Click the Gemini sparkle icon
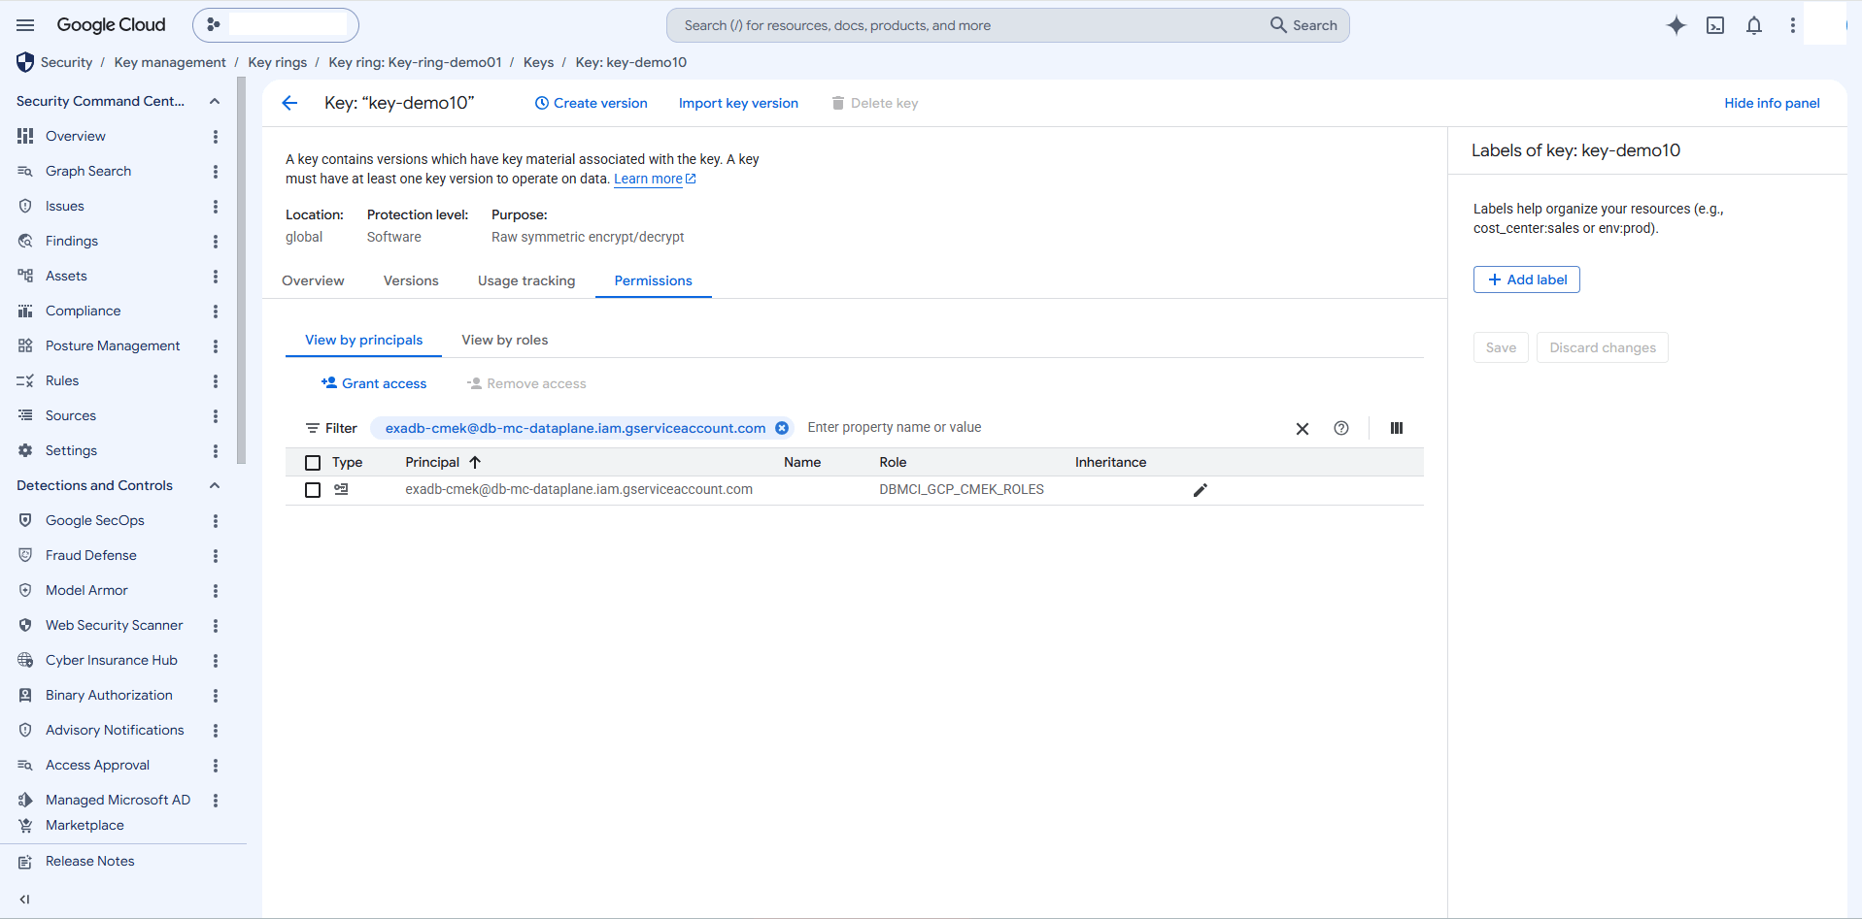This screenshot has height=919, width=1862. (1676, 25)
